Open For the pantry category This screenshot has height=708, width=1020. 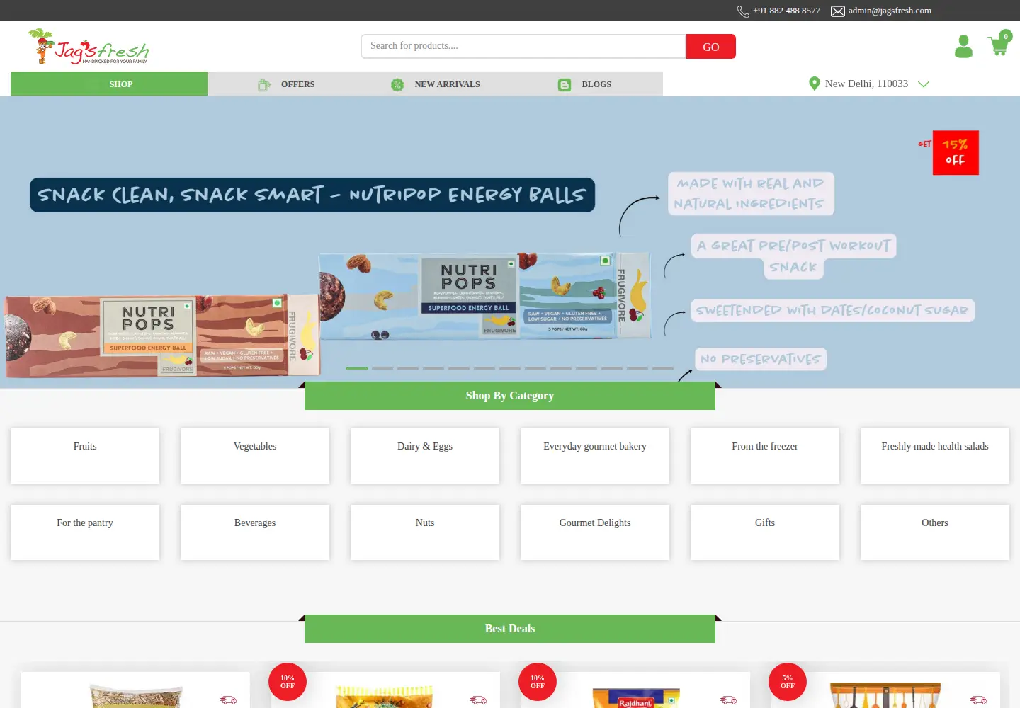point(85,532)
